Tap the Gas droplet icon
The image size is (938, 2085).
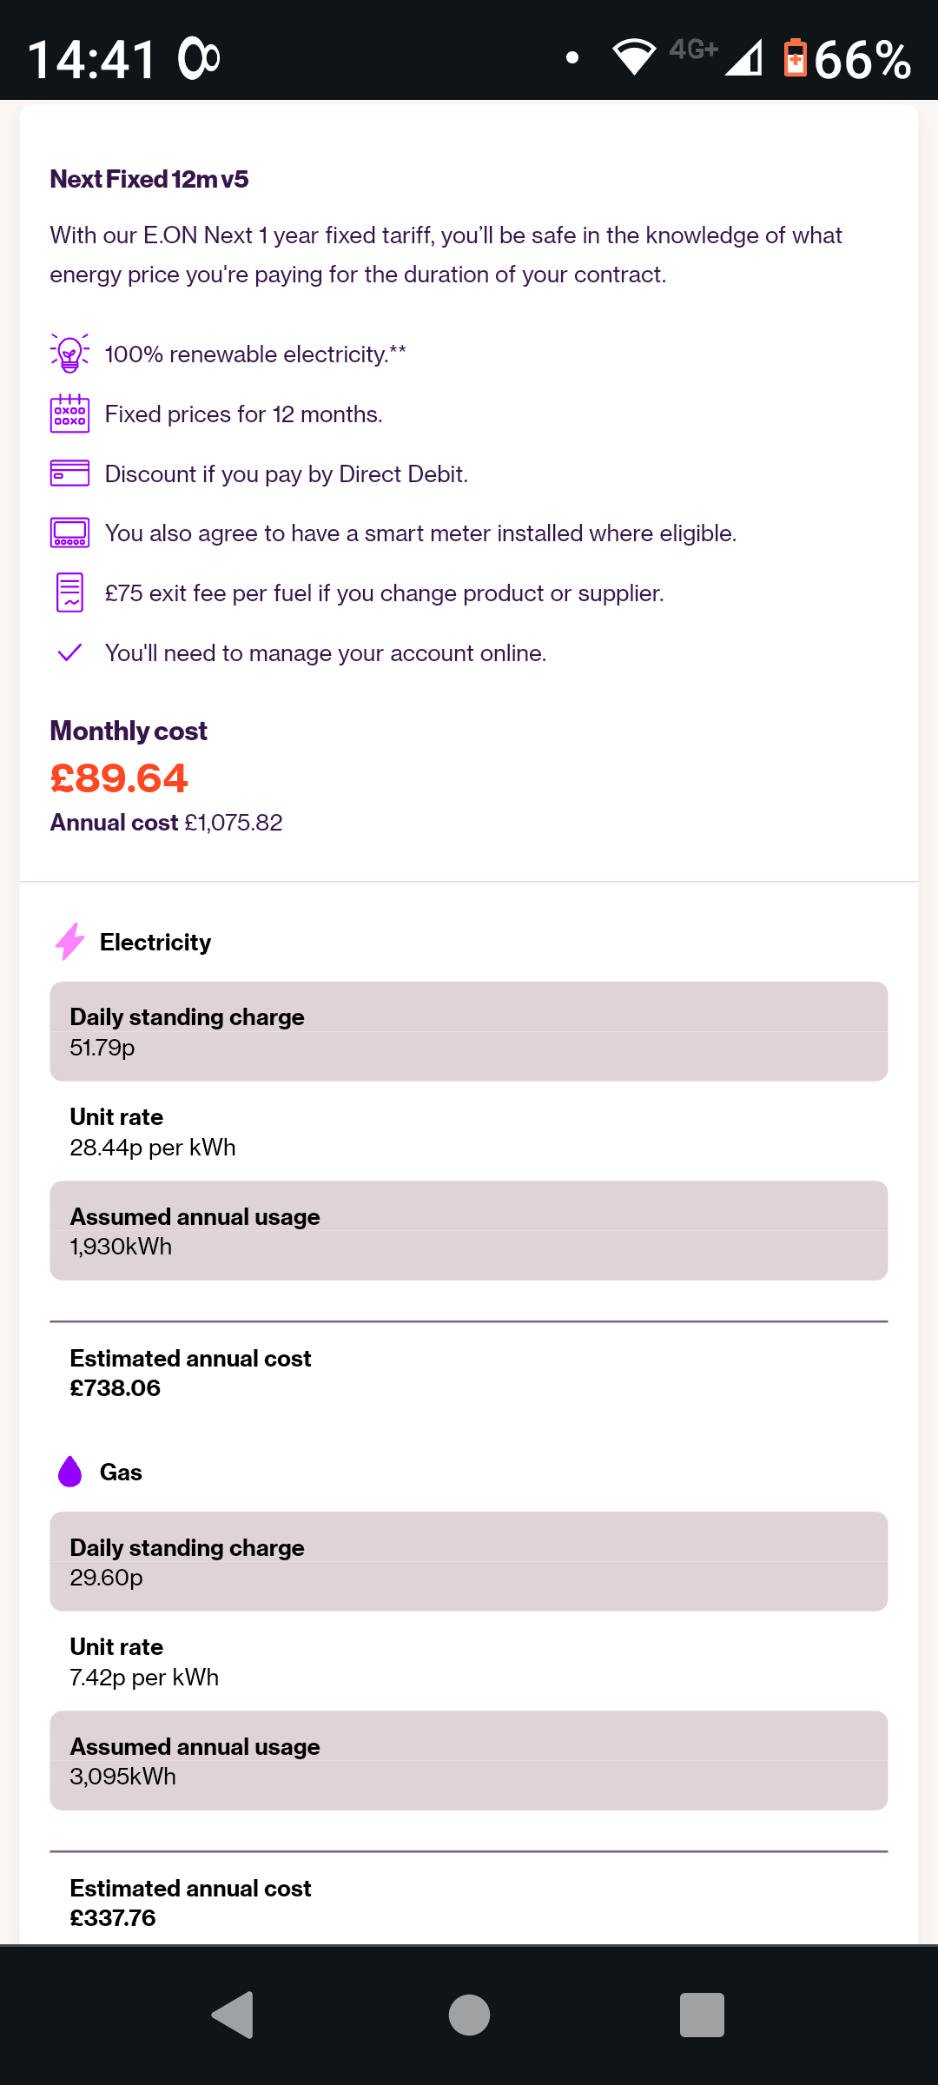(70, 1472)
